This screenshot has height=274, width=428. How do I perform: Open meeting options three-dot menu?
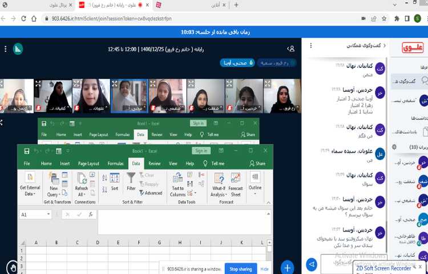[6, 49]
